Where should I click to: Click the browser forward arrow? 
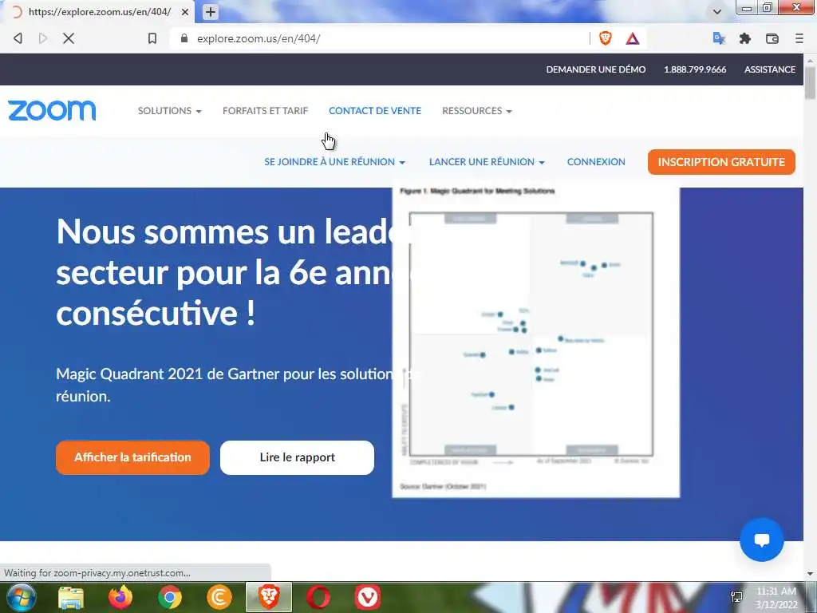pos(43,38)
